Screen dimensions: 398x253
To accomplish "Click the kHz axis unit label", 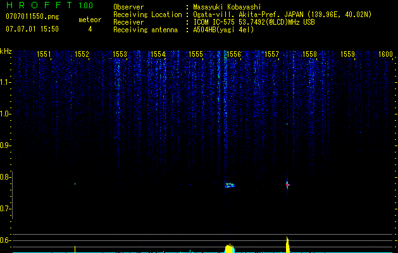I will 6,51.
